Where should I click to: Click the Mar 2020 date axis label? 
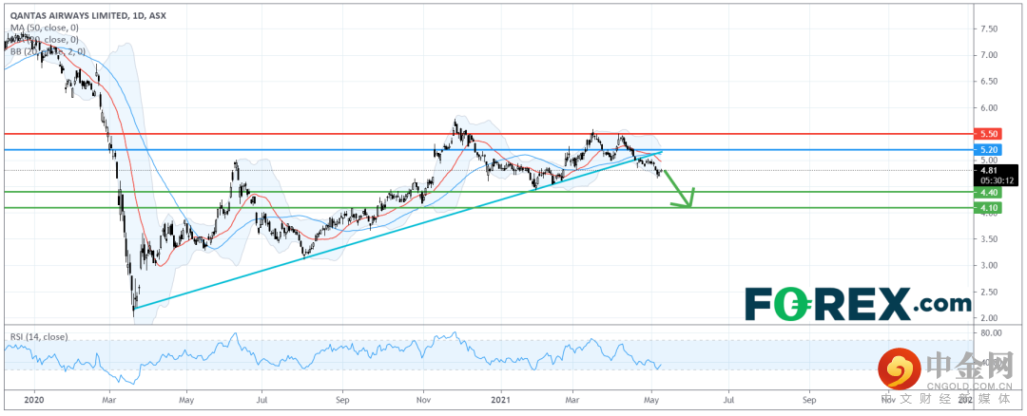point(109,398)
